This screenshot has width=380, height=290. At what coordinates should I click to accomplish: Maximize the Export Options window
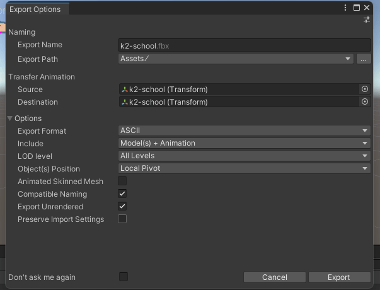[357, 8]
